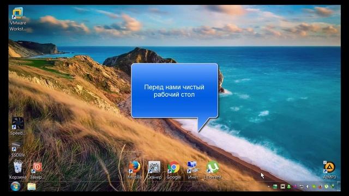Open the Корзина recycle bin
Image resolution: width=349 pixels, height=196 pixels.
(x=17, y=170)
